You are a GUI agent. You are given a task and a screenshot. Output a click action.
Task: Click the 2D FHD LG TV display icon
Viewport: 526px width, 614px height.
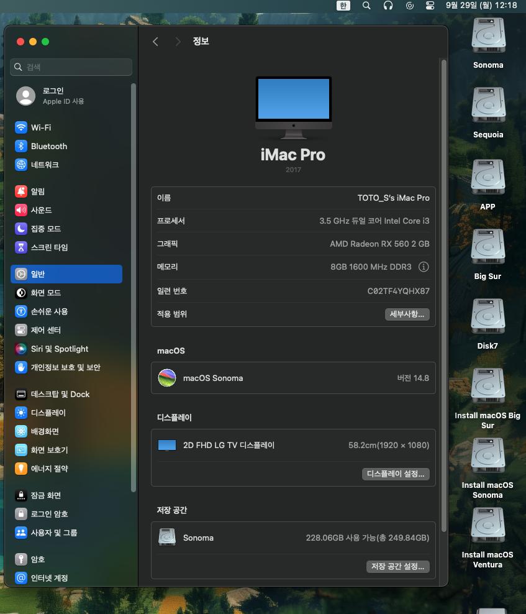pyautogui.click(x=167, y=445)
